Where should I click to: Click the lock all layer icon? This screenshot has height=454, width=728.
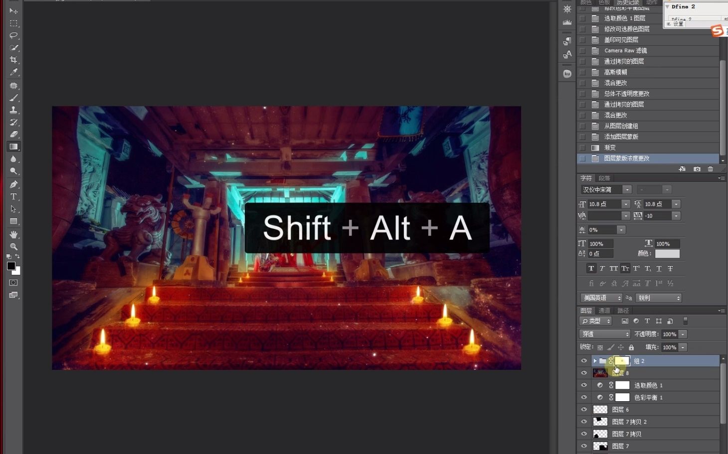[631, 347]
